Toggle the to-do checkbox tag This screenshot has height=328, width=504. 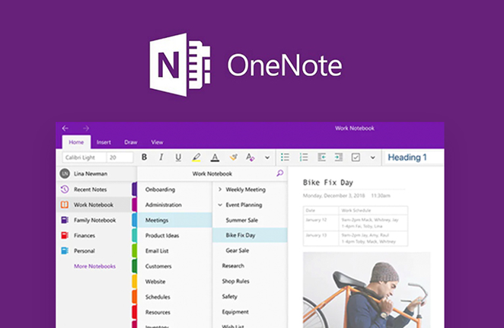click(x=356, y=158)
